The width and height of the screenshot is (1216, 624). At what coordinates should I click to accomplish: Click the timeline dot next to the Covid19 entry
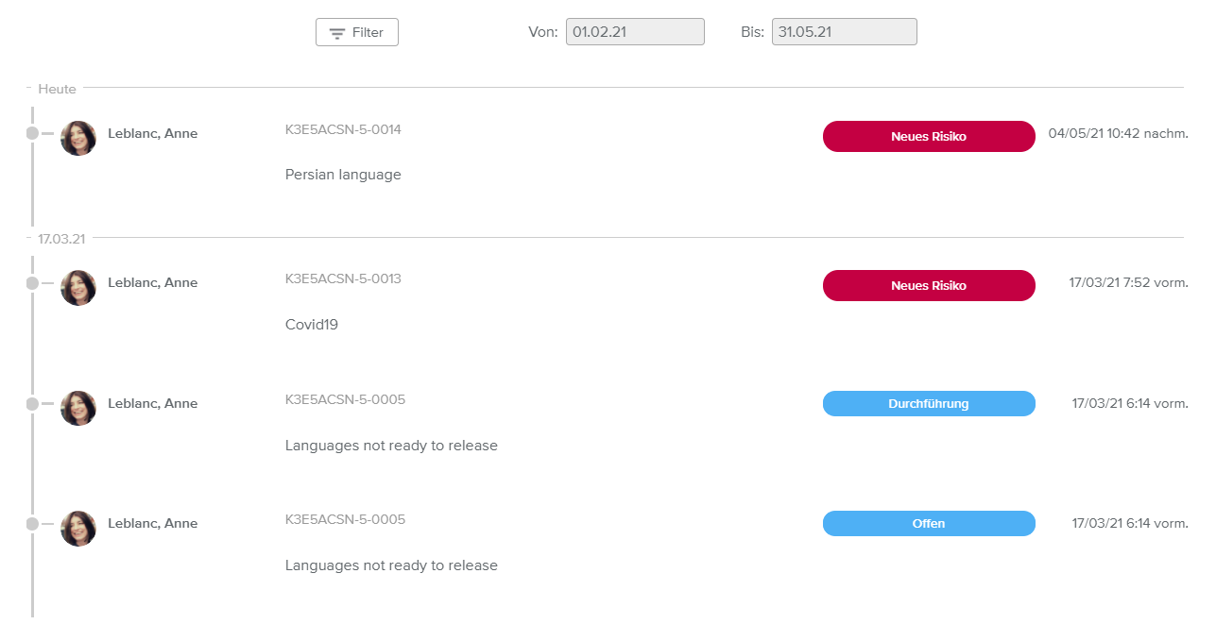(x=32, y=283)
